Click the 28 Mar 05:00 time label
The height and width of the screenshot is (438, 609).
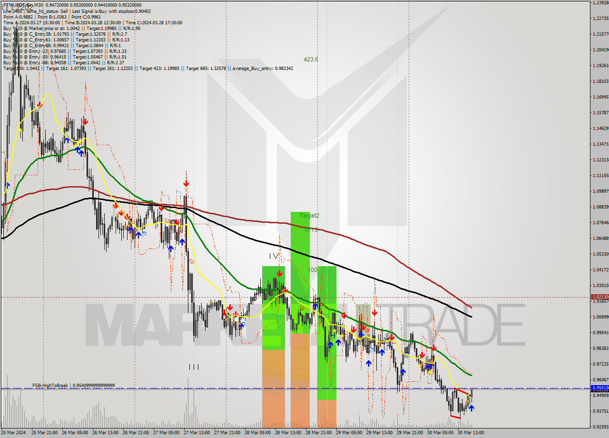click(257, 433)
